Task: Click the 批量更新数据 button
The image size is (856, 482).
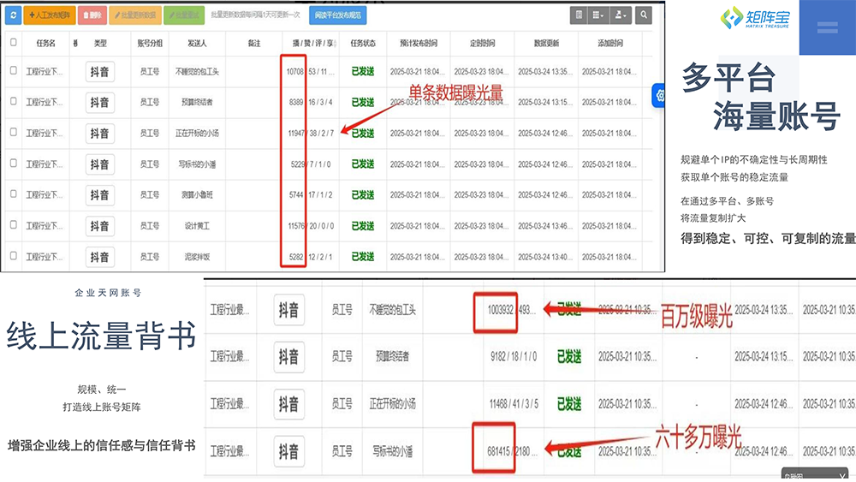Action: coord(135,15)
